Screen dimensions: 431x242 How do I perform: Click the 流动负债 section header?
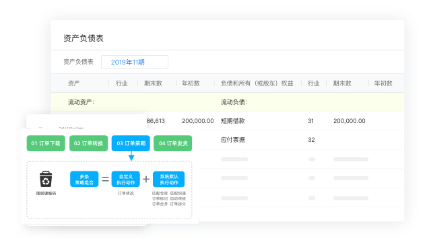click(234, 102)
